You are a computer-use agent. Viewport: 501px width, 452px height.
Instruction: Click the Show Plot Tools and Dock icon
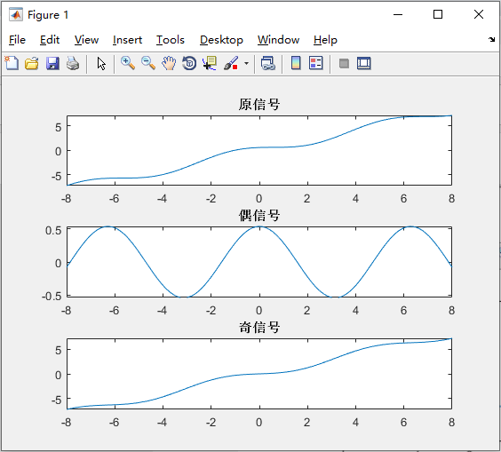[x=364, y=63]
